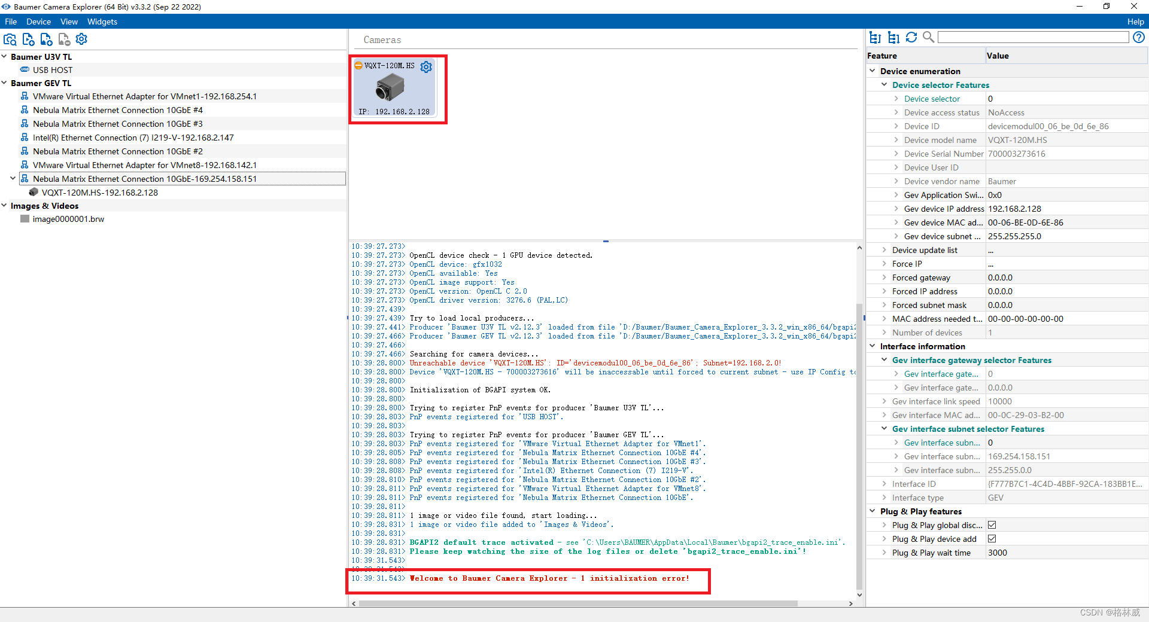Click the VMnet1 network adapter icon

click(x=25, y=96)
